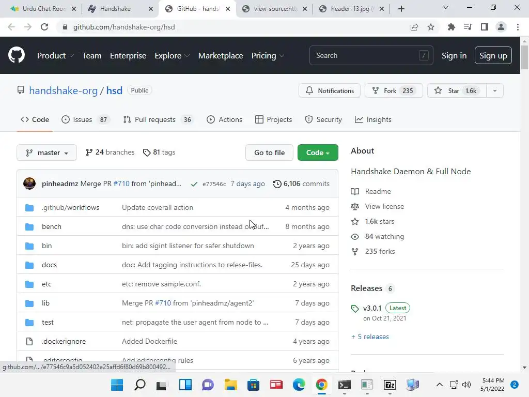Open the new tab plus button
Screen dimensions: 529x397
pos(401,9)
